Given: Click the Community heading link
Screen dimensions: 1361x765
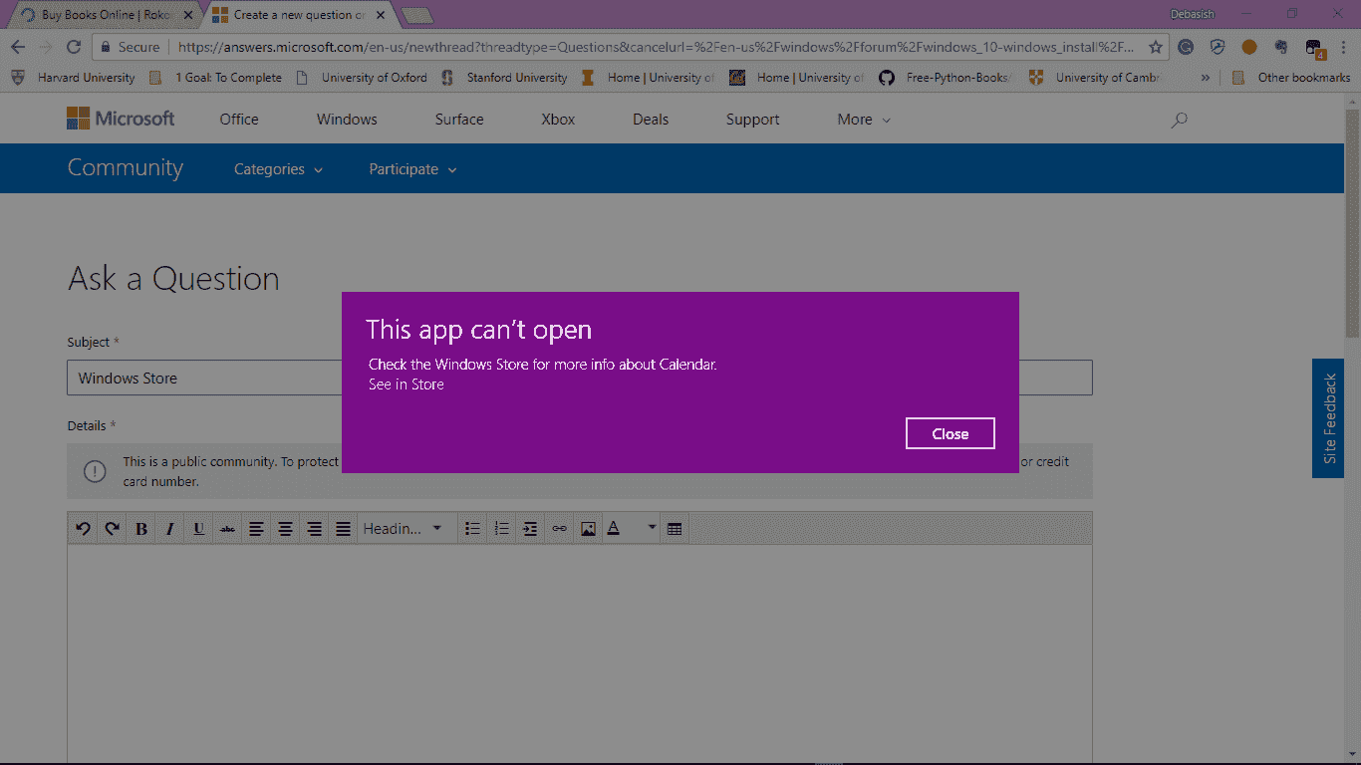Looking at the screenshot, I should 126,167.
